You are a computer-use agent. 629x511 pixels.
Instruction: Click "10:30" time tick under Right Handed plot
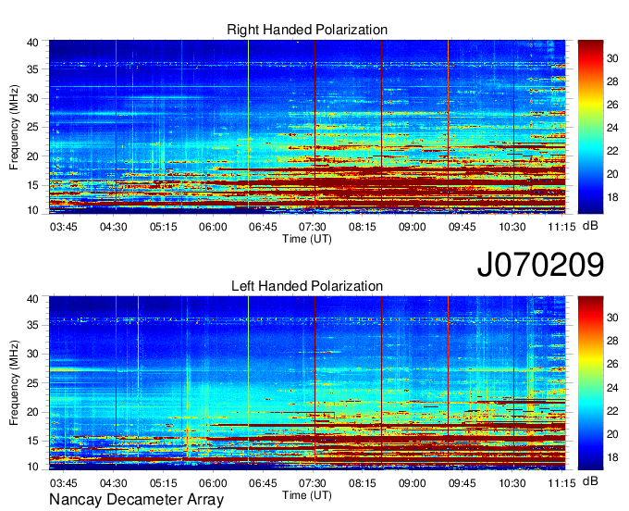(512, 227)
